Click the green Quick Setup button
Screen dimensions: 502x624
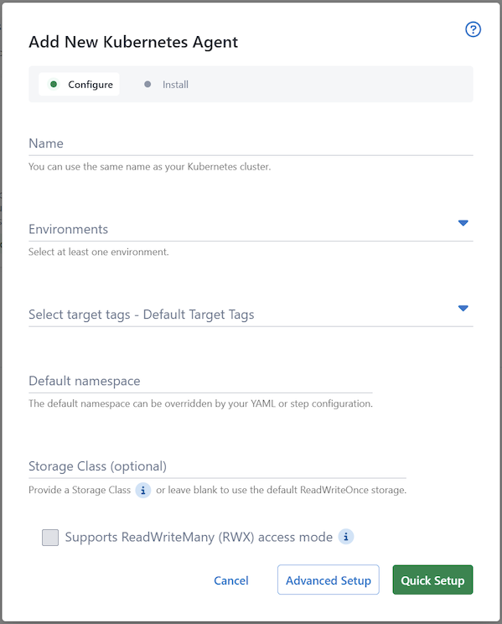[x=432, y=580]
